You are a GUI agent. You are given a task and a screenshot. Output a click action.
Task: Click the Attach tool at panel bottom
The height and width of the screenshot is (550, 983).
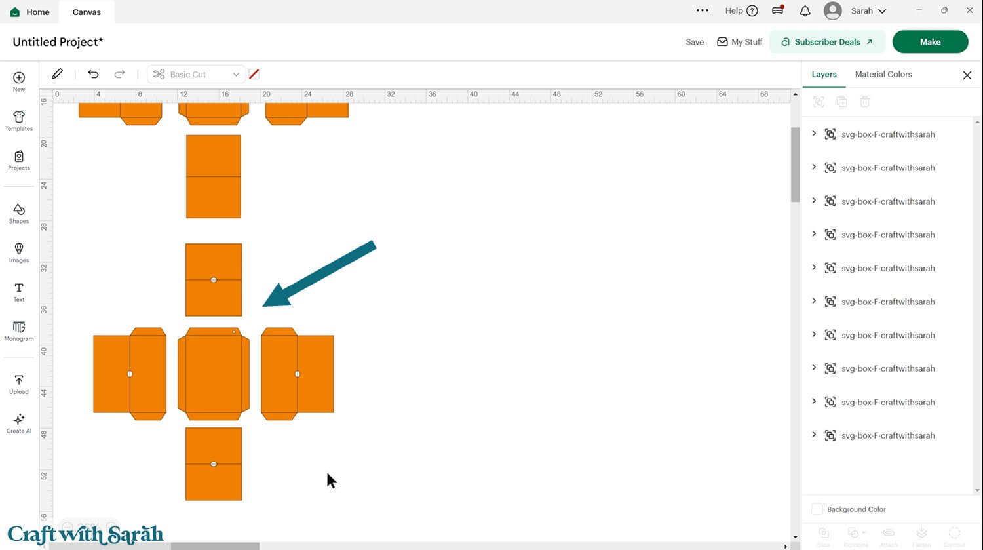[x=889, y=536]
